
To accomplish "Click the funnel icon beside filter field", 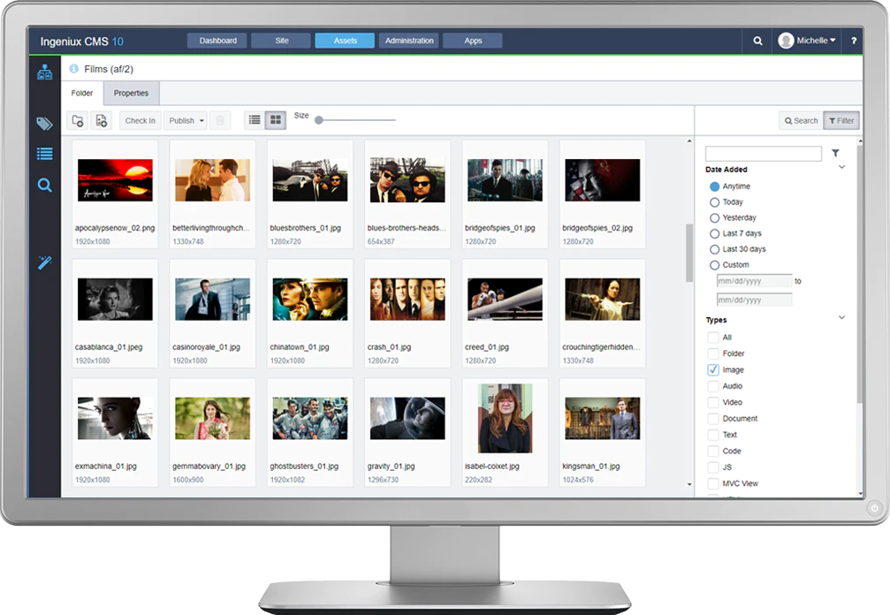I will [x=835, y=153].
